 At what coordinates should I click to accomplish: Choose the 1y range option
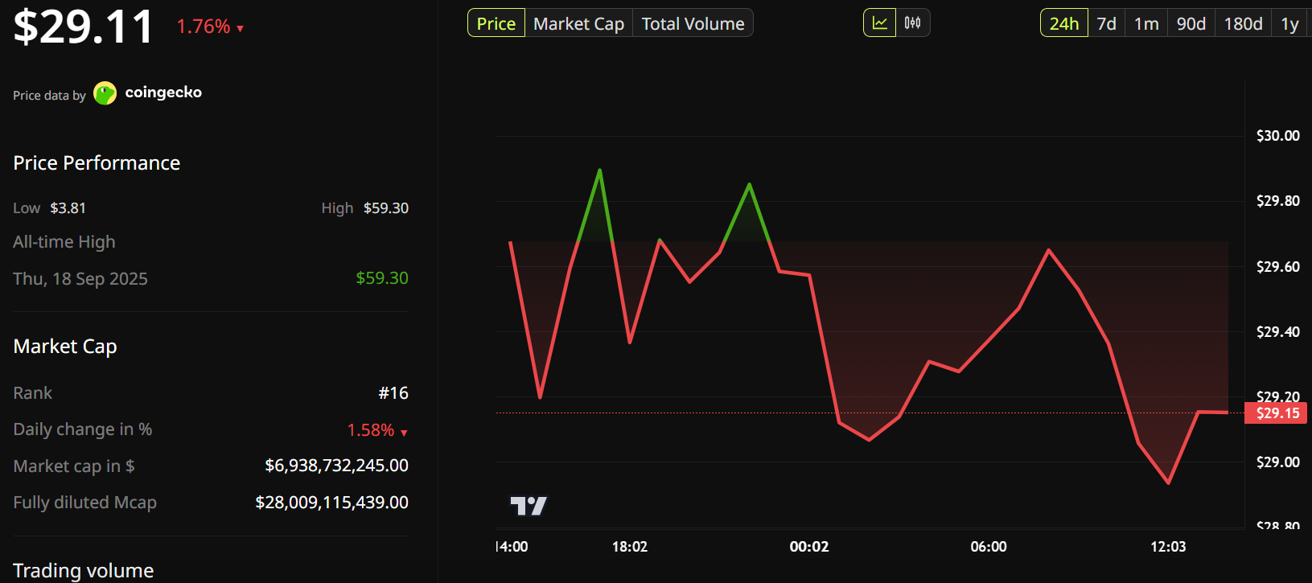tap(1289, 23)
